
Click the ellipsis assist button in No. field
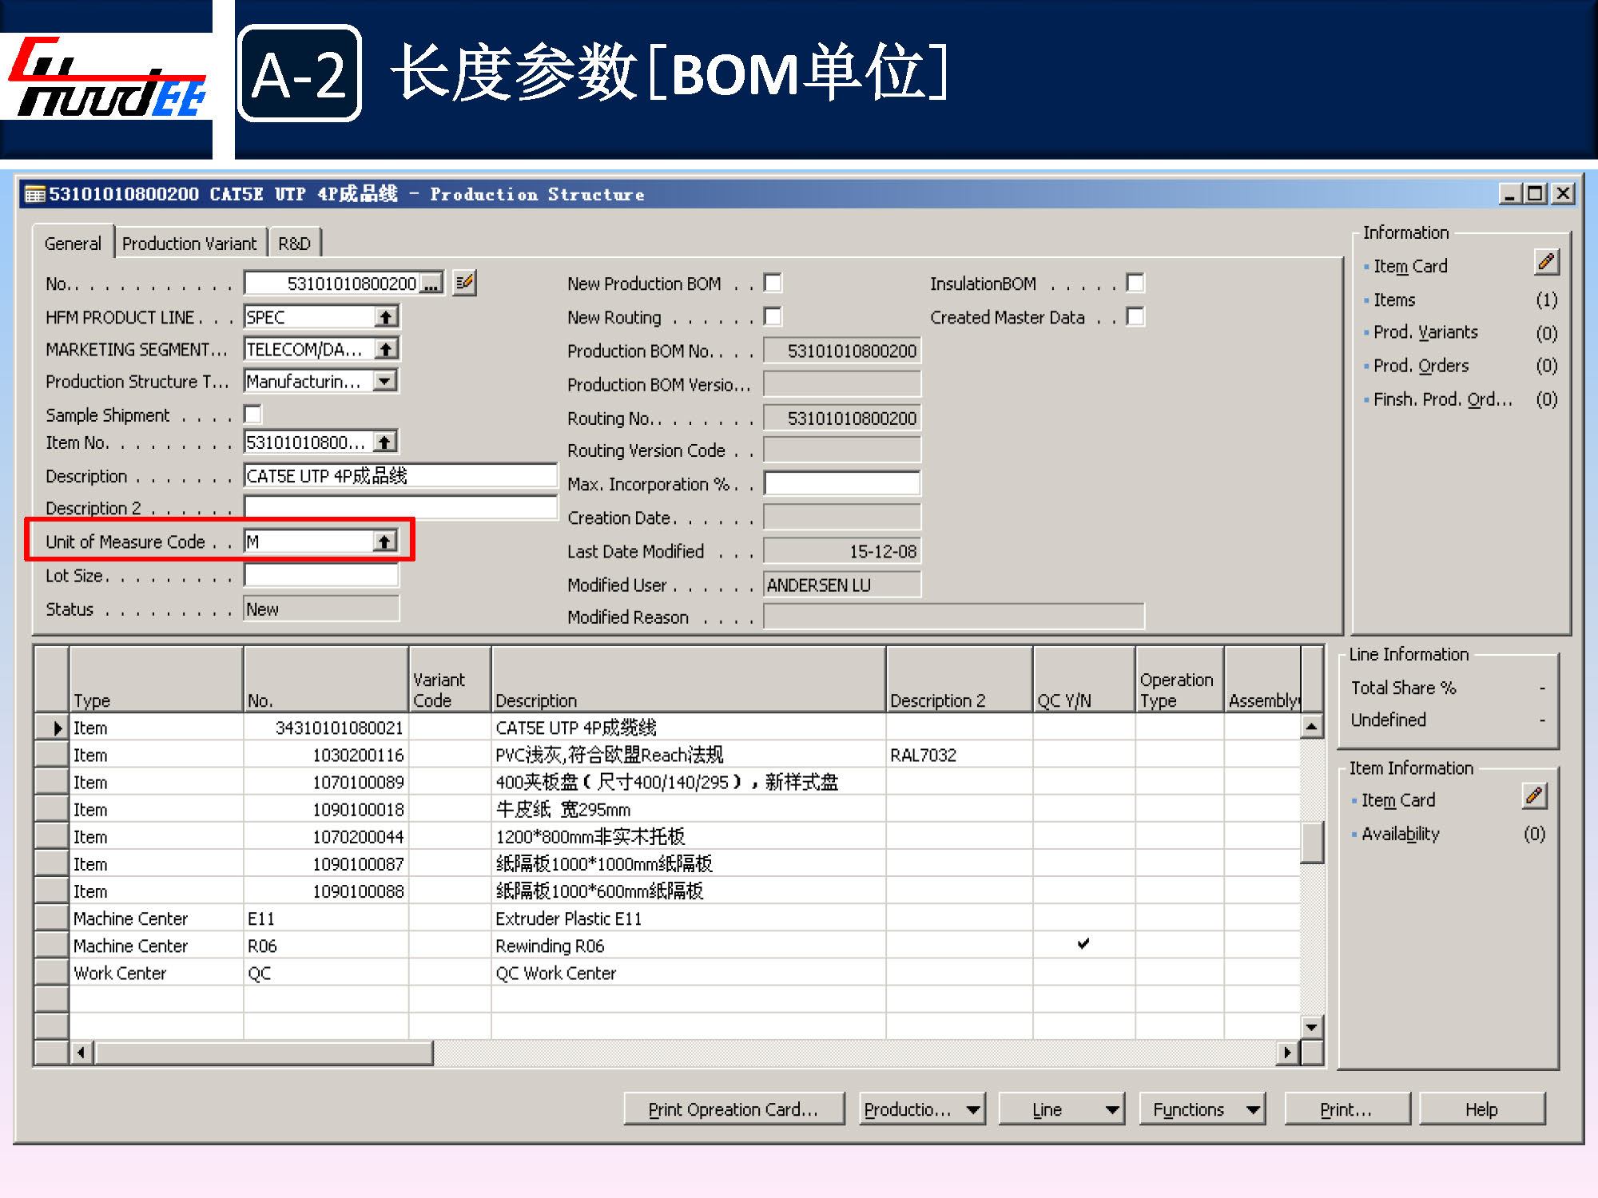click(431, 284)
